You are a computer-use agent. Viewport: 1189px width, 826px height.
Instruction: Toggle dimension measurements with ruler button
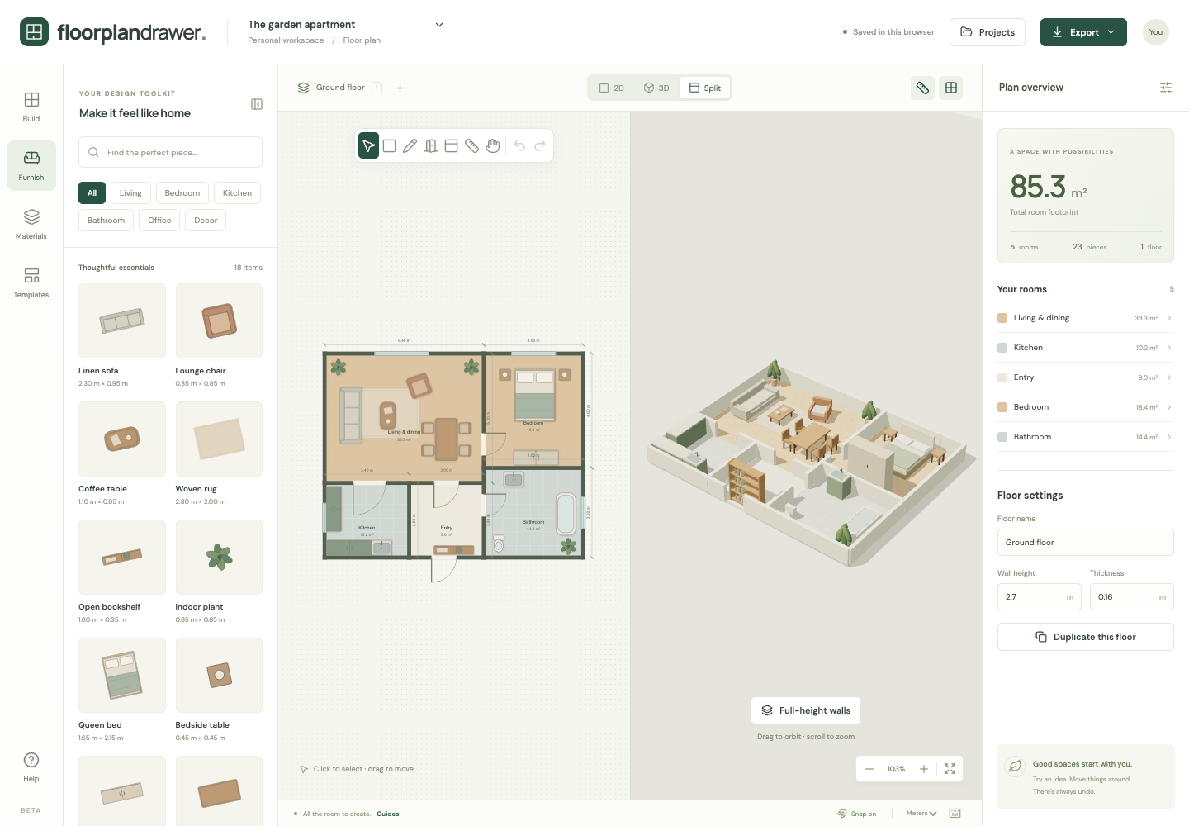pyautogui.click(x=923, y=88)
